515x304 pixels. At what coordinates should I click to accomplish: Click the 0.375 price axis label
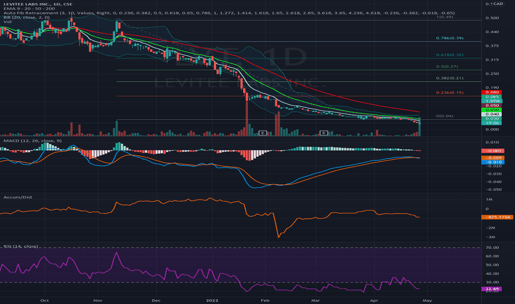coord(492,46)
